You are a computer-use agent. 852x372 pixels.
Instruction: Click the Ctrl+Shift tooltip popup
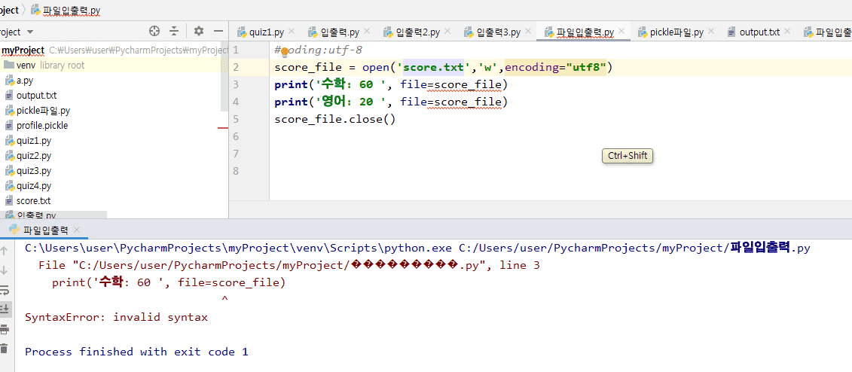tap(628, 156)
